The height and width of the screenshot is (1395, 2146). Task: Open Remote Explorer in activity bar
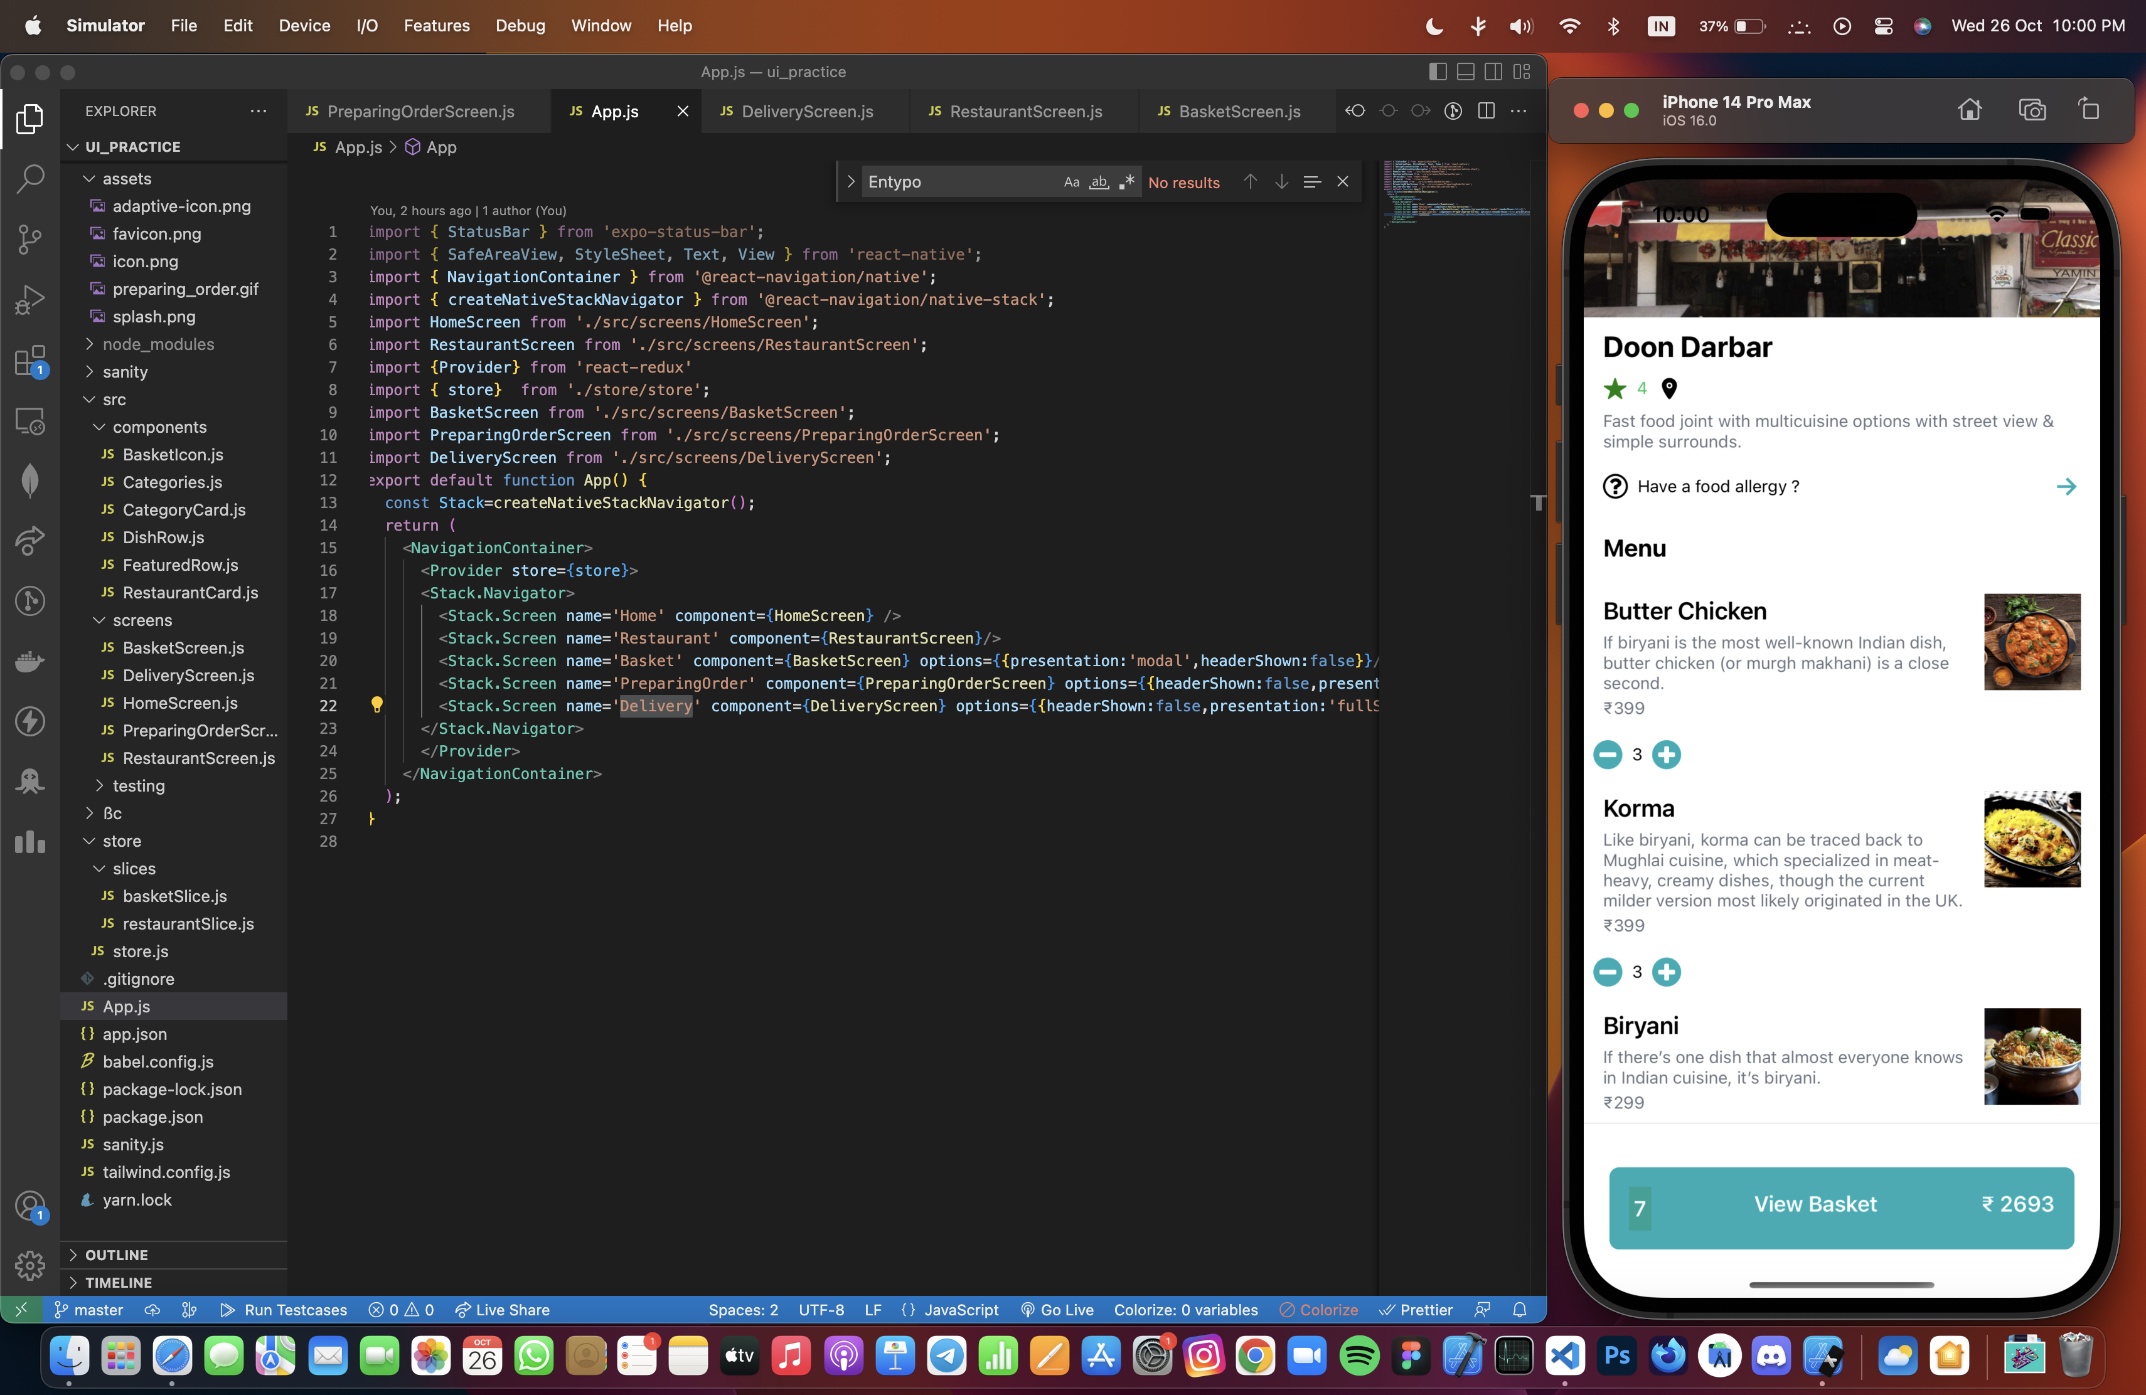(x=29, y=421)
